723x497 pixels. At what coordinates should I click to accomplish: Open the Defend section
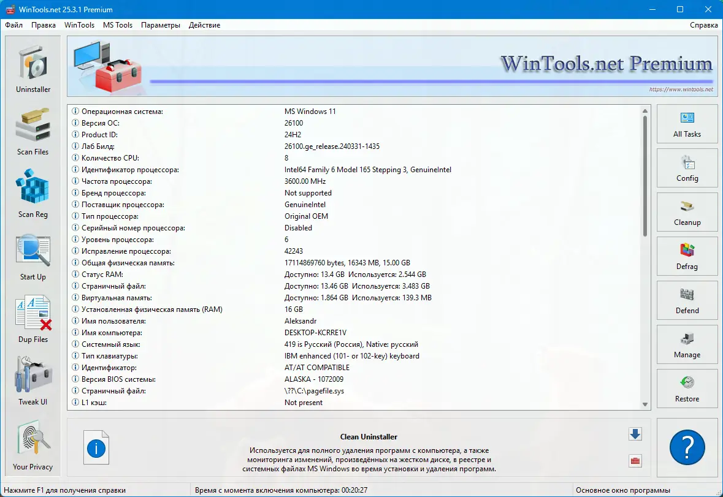(x=687, y=300)
